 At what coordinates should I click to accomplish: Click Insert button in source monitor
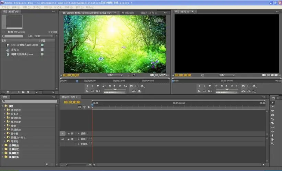[133, 91]
